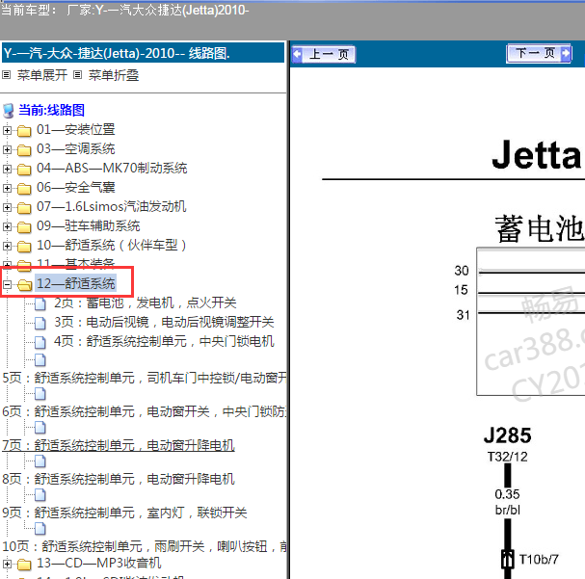Select the 01—安装位置 tree item
Viewport: 585px width, 579px height.
point(76,130)
